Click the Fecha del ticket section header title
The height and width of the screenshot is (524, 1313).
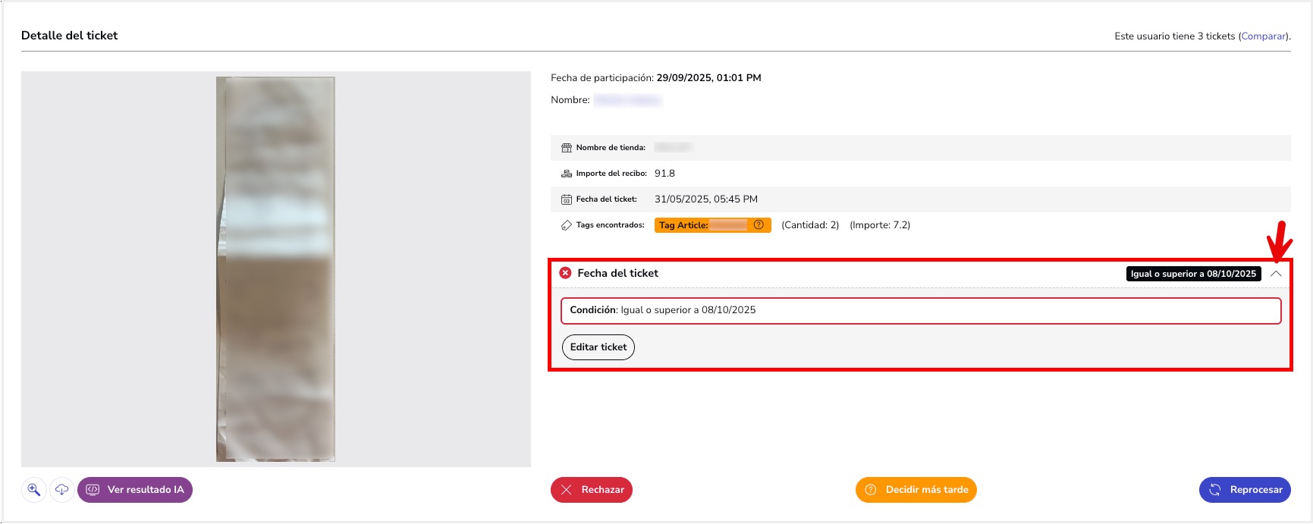tap(617, 273)
